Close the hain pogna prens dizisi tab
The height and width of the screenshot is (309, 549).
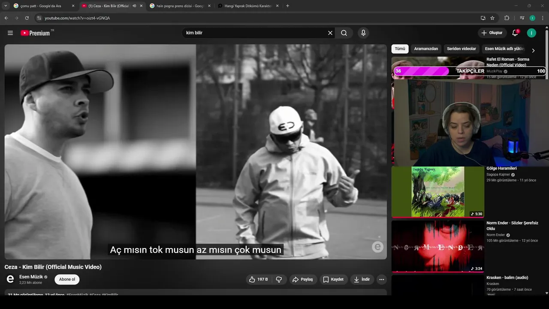[209, 6]
